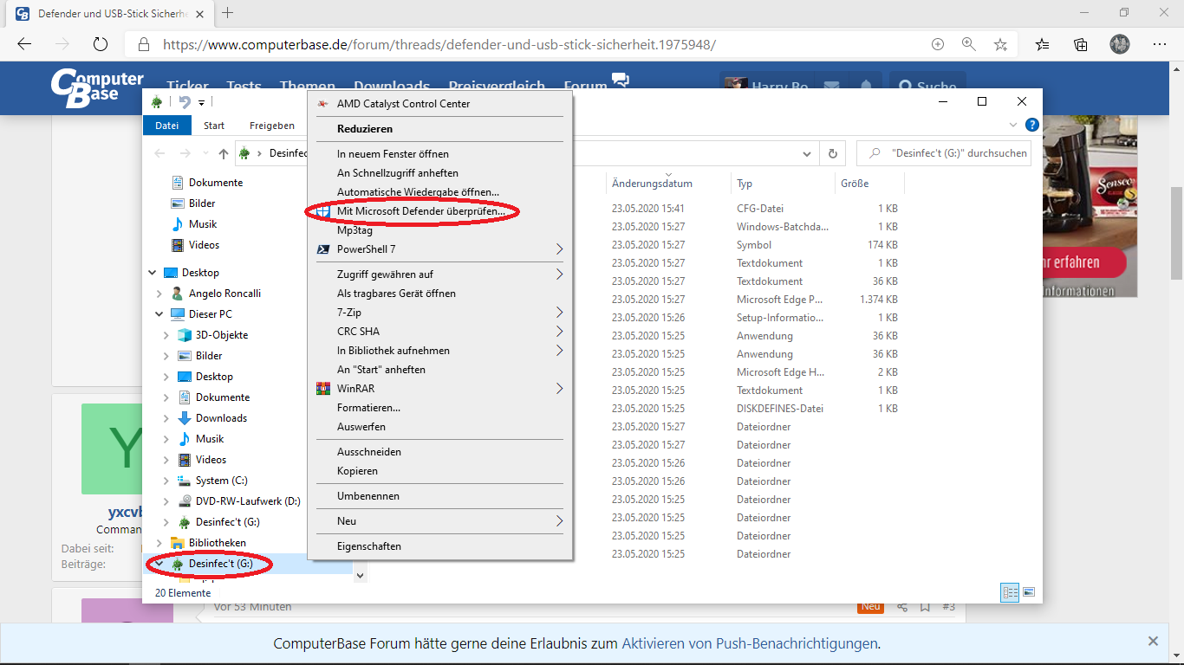This screenshot has height=665, width=1184.
Task: Switch Explorer to details view icon
Action: (1010, 593)
